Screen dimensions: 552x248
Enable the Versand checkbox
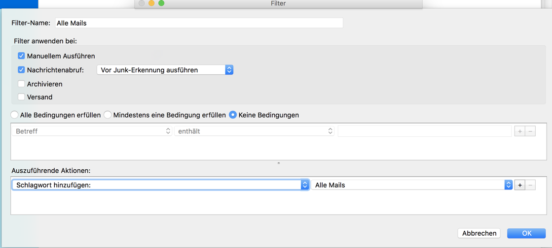coord(22,97)
